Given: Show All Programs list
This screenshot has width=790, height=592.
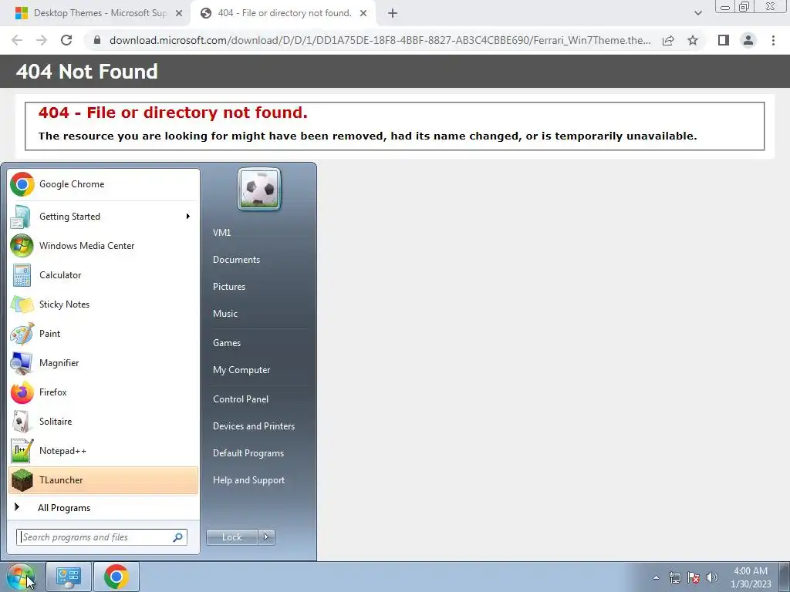Looking at the screenshot, I should pyautogui.click(x=103, y=507).
